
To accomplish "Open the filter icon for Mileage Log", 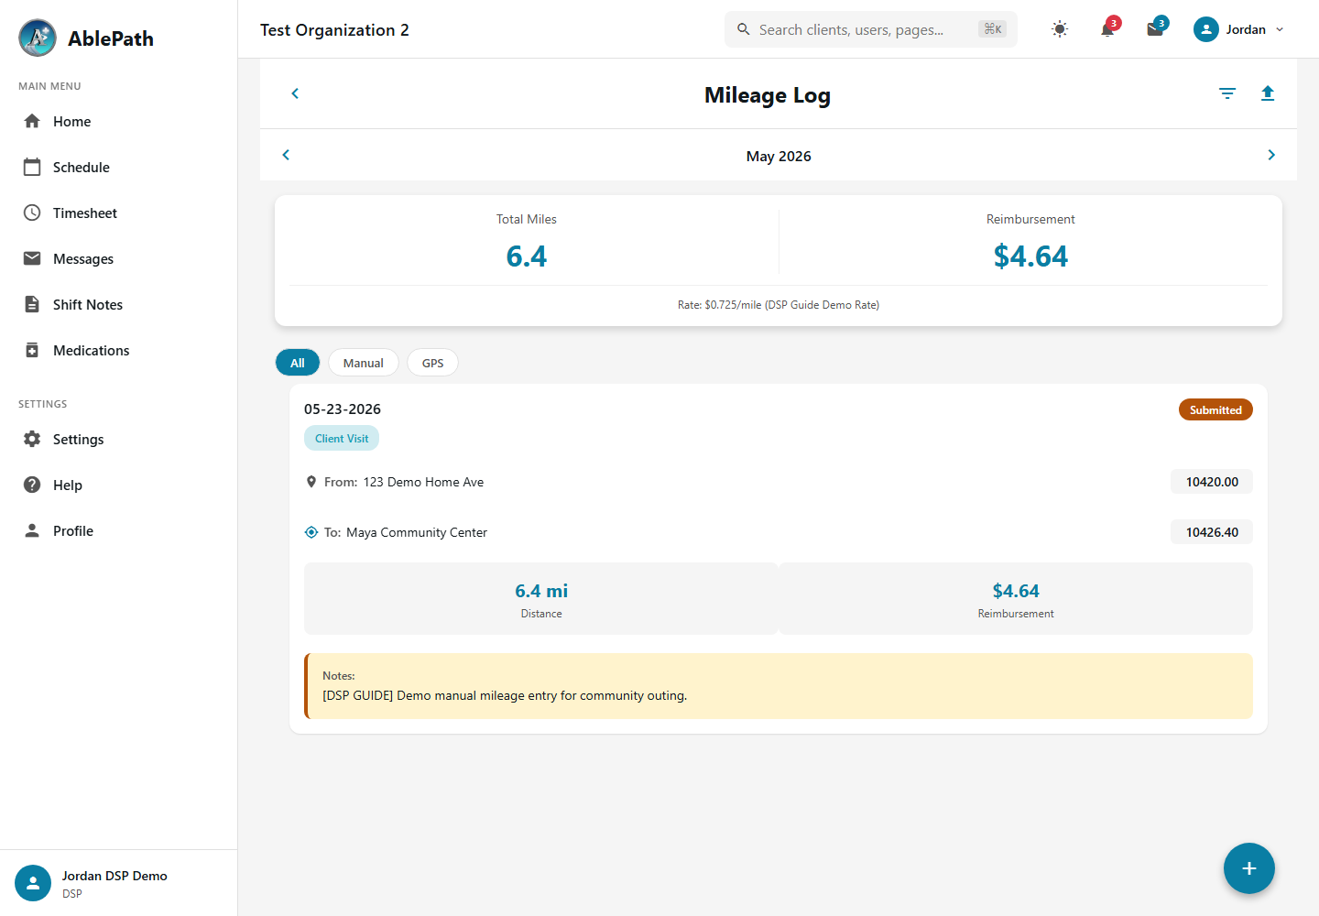I will click(x=1227, y=93).
